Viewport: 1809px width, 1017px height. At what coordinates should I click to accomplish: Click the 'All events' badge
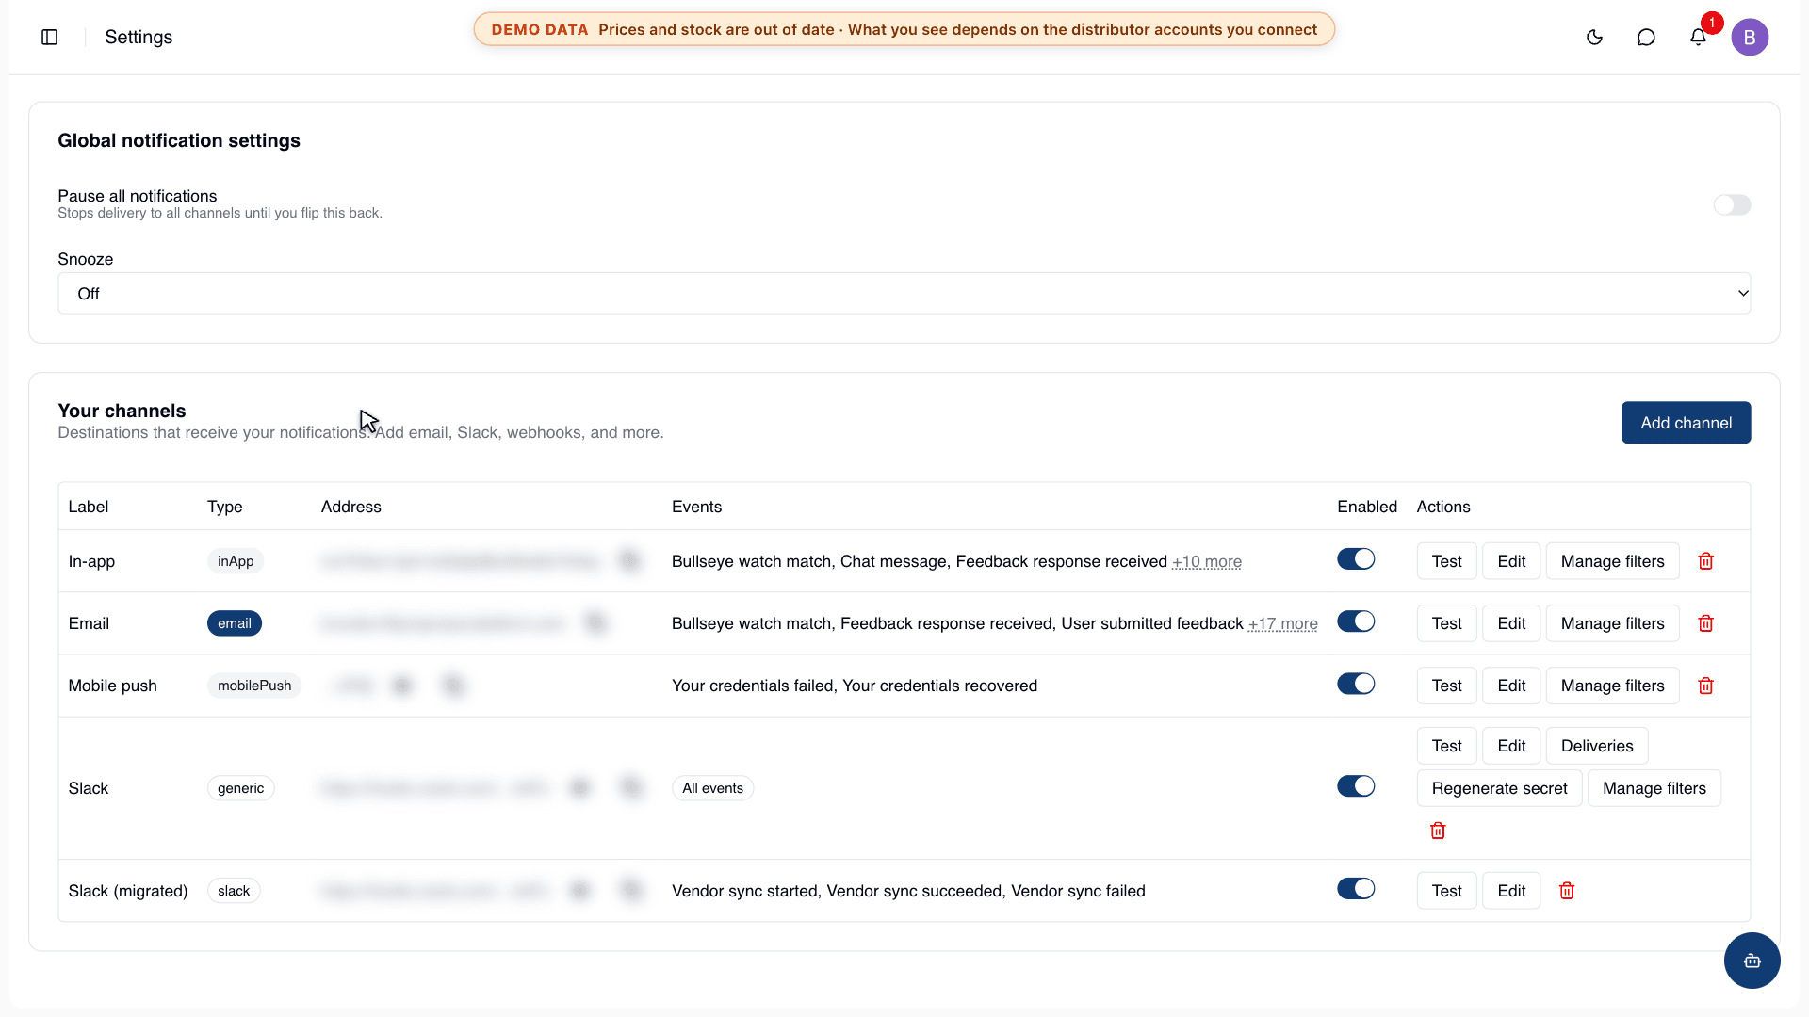(712, 788)
